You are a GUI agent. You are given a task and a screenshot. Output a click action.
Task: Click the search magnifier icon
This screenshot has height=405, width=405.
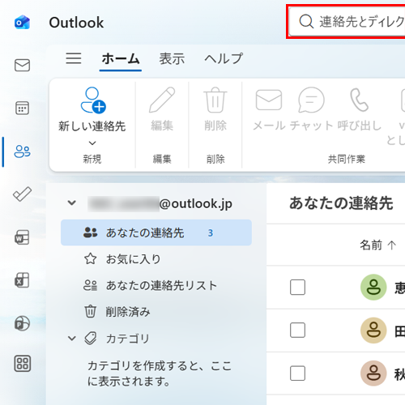306,21
